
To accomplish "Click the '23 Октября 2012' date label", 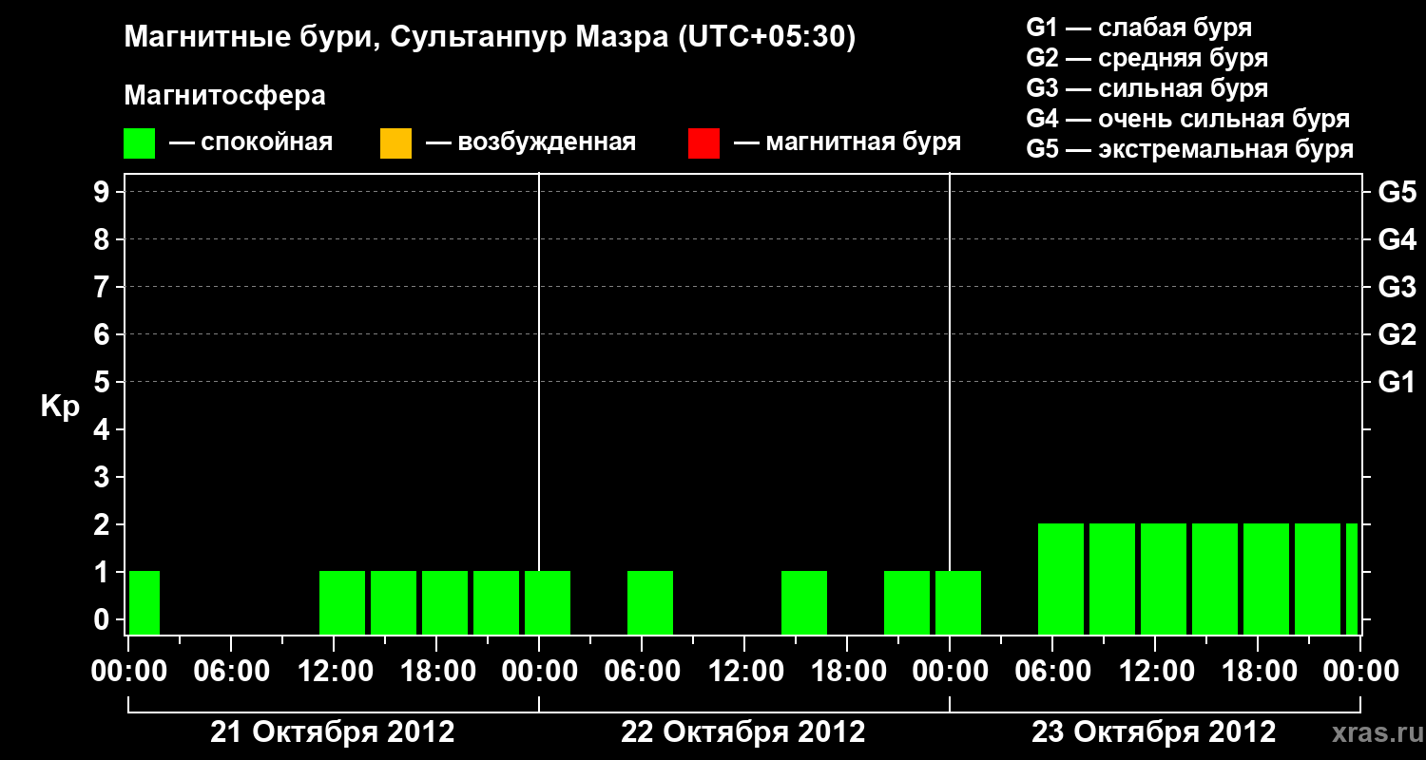I will pyautogui.click(x=1154, y=732).
